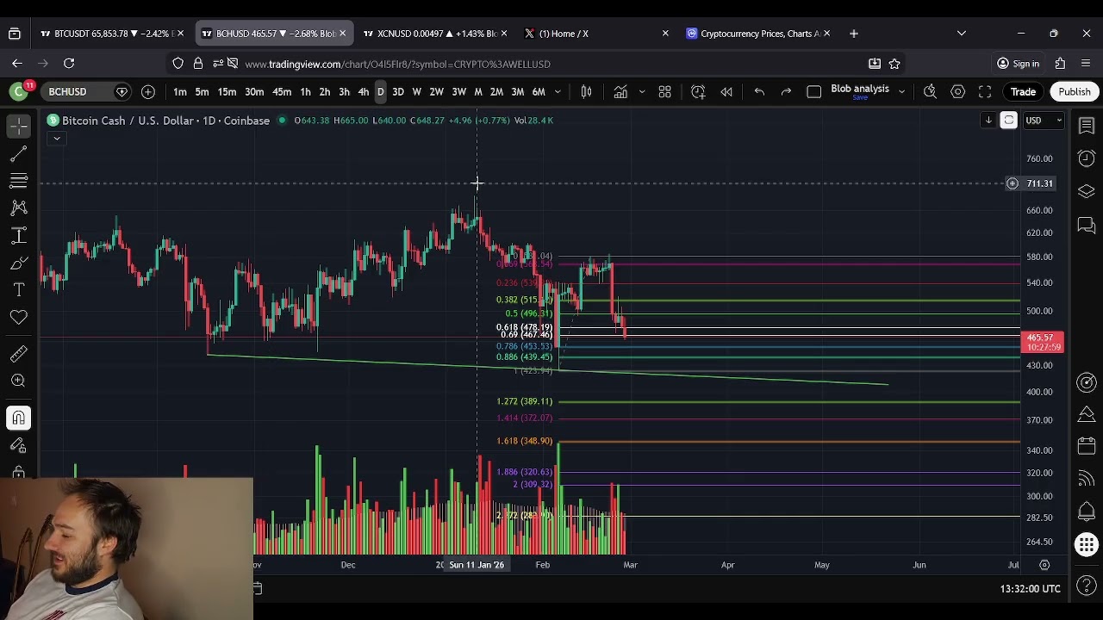
Task: Switch to the 4h timeframe
Action: pyautogui.click(x=363, y=91)
